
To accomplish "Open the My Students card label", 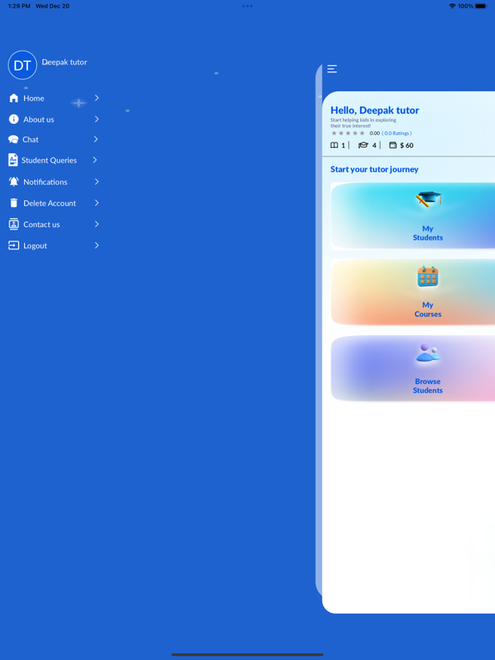I will tap(428, 233).
